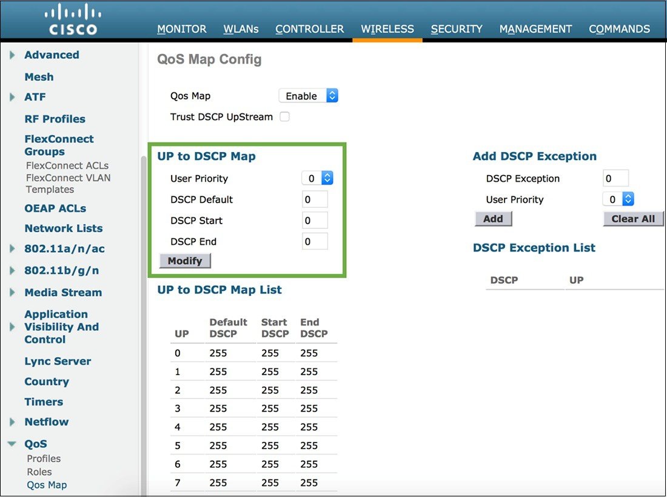Click the Add button under DSCP Exception
Image resolution: width=667 pixels, height=497 pixels.
pos(492,219)
